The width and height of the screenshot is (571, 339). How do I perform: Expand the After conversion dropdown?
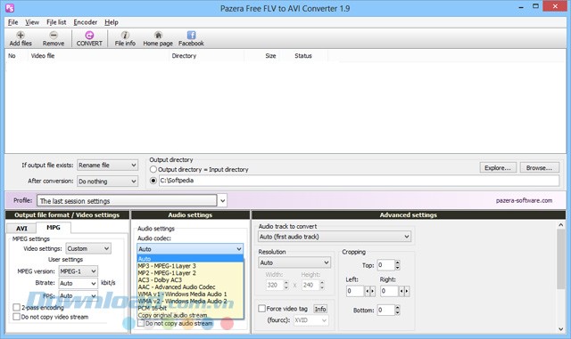pyautogui.click(x=107, y=181)
